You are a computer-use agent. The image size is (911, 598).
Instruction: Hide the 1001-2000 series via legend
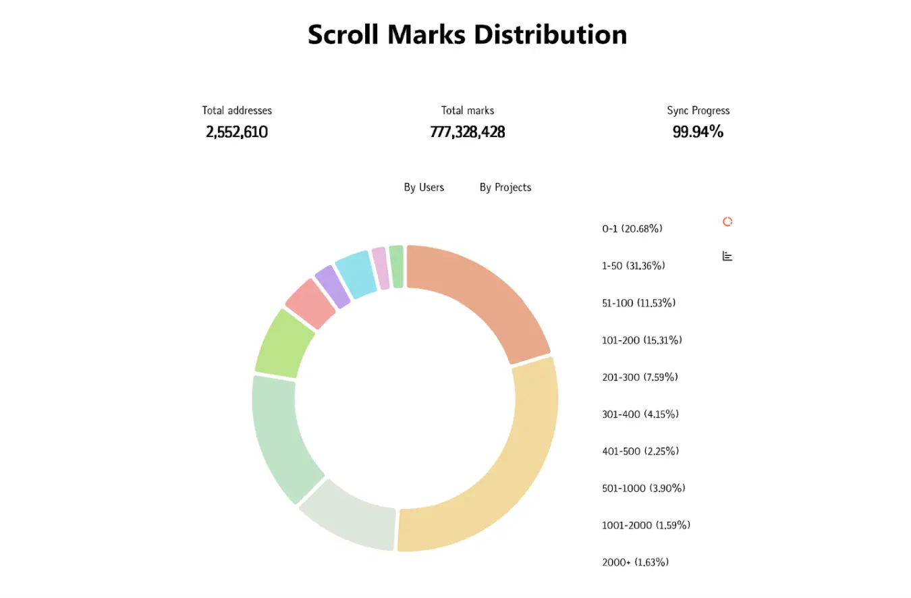coord(646,524)
